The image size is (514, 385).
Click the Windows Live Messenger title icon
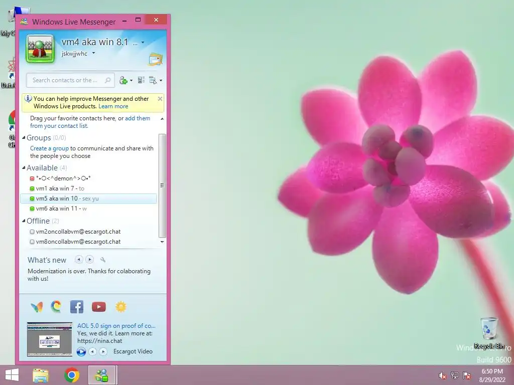(24, 22)
